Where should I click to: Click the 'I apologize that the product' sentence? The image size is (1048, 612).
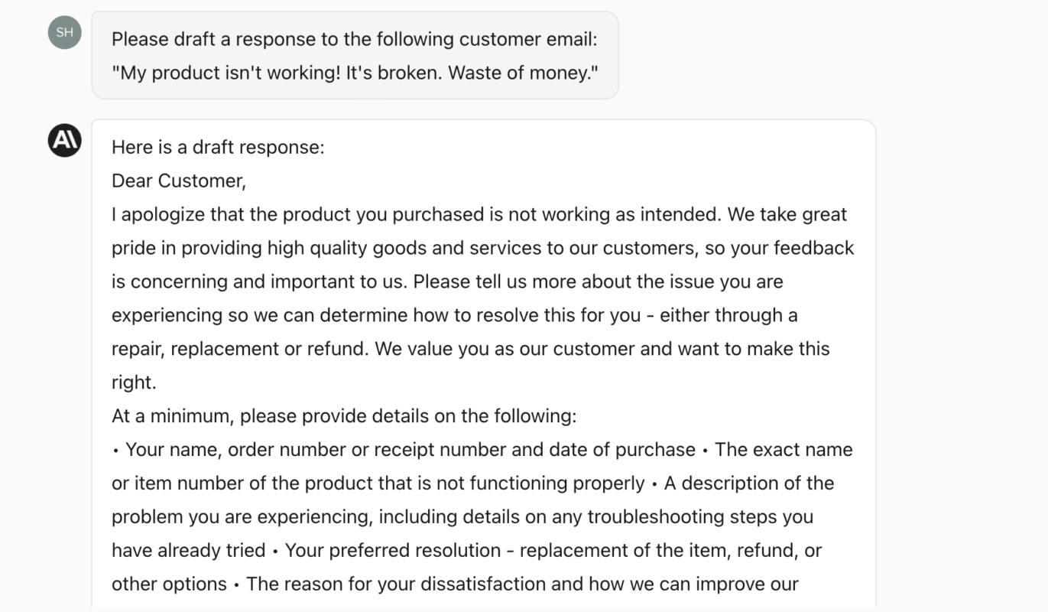pos(417,214)
